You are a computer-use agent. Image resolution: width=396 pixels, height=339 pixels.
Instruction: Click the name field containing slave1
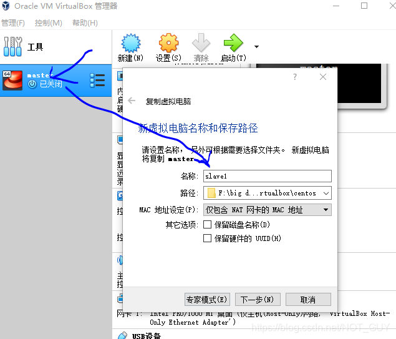click(x=267, y=176)
